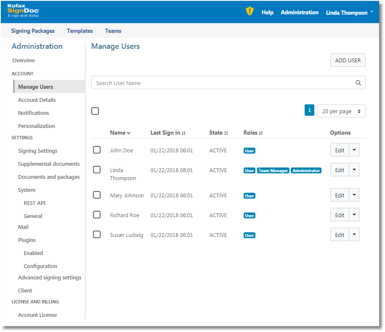Edit the Susan Ludwig user
385x332 pixels.
tap(340, 235)
